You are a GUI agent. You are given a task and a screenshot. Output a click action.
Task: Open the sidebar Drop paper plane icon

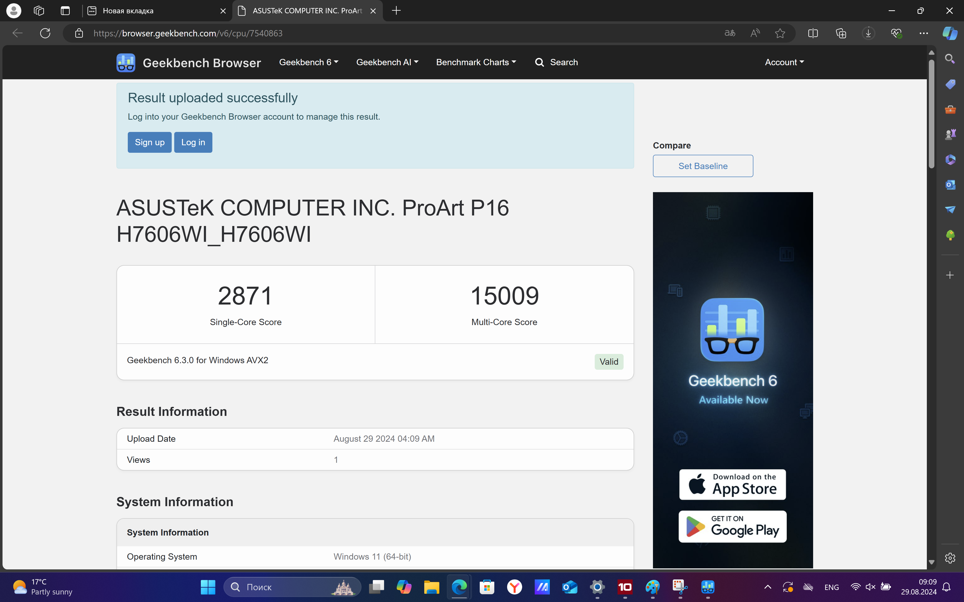[950, 210]
